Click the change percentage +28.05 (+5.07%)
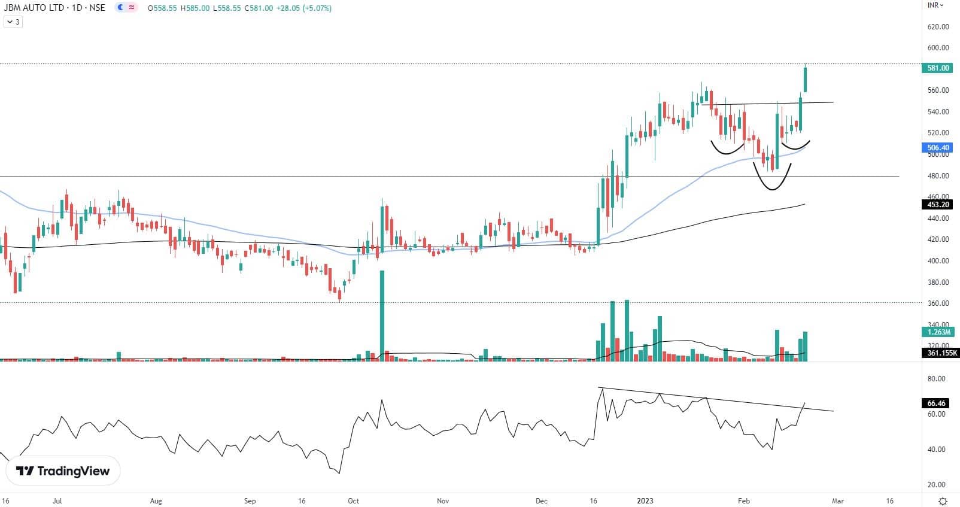This screenshot has height=507, width=960. [x=303, y=8]
